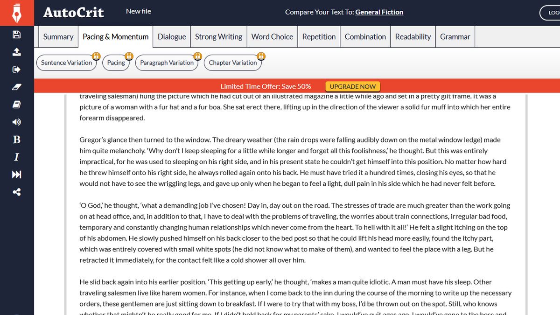Save the document using the floppy disk icon
The width and height of the screenshot is (560, 315).
point(16,35)
